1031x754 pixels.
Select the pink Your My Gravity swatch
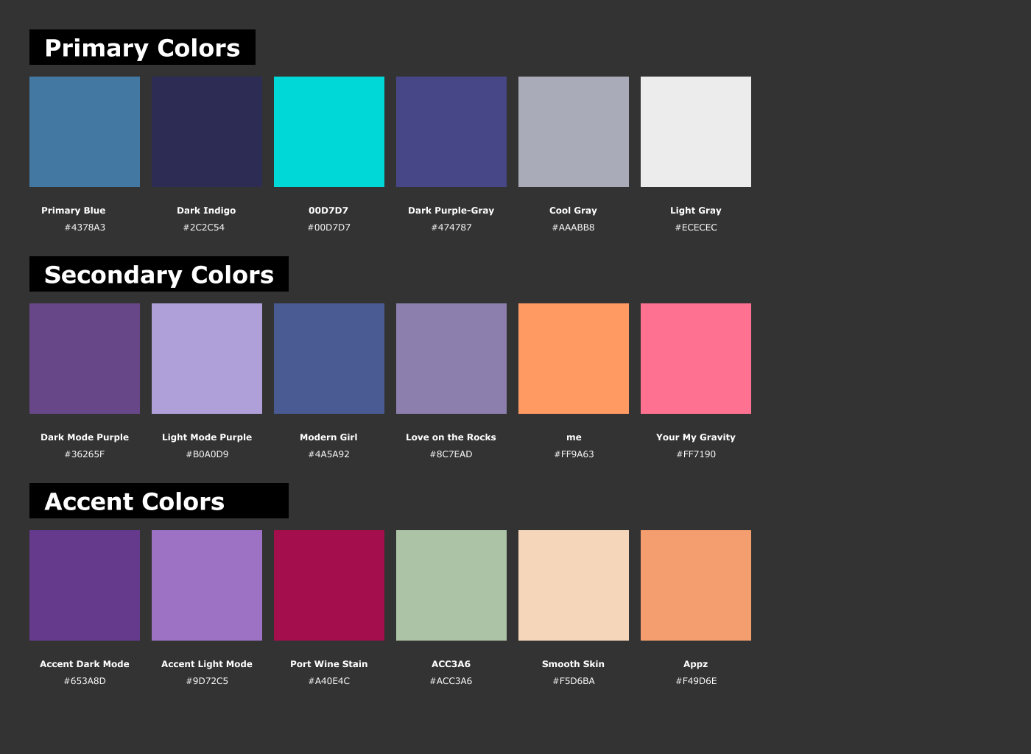[696, 359]
